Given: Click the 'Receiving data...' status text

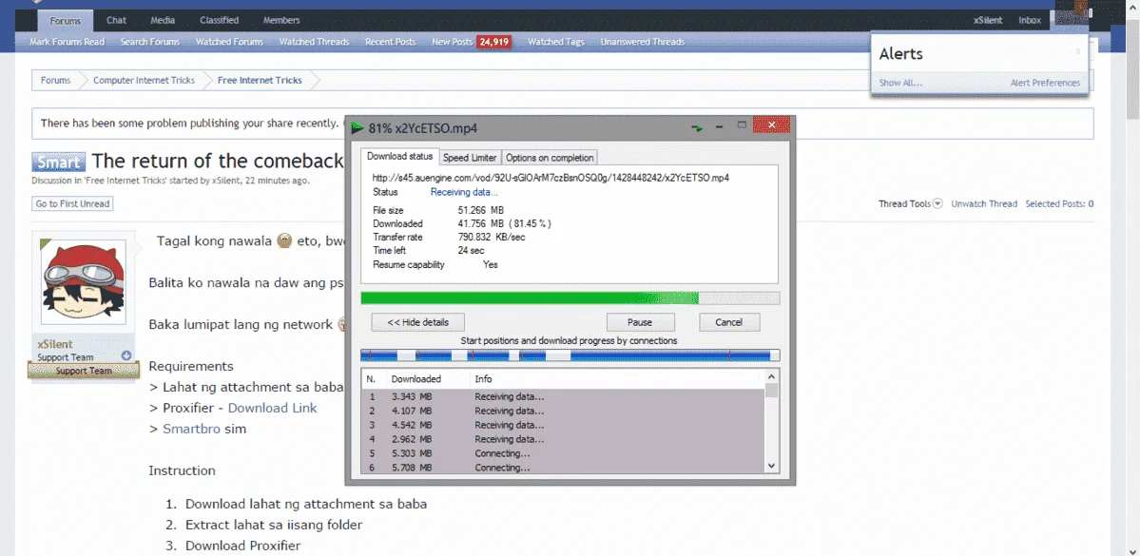Looking at the screenshot, I should [x=465, y=193].
